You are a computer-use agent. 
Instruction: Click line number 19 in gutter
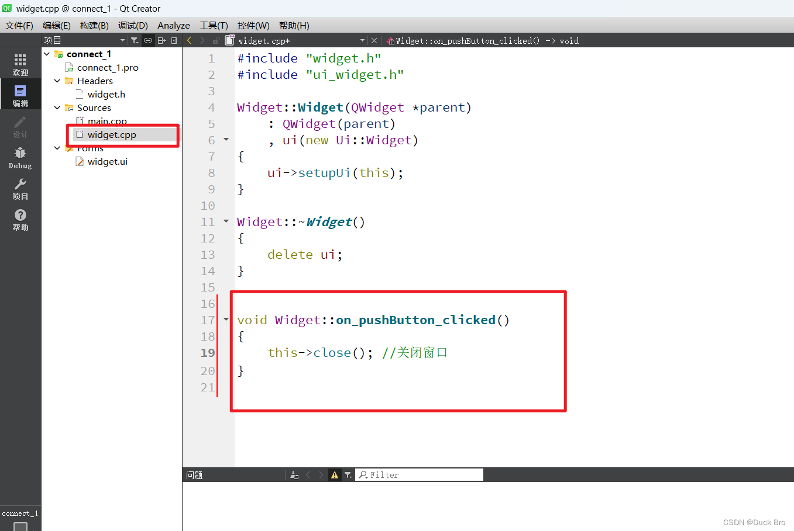click(x=208, y=353)
